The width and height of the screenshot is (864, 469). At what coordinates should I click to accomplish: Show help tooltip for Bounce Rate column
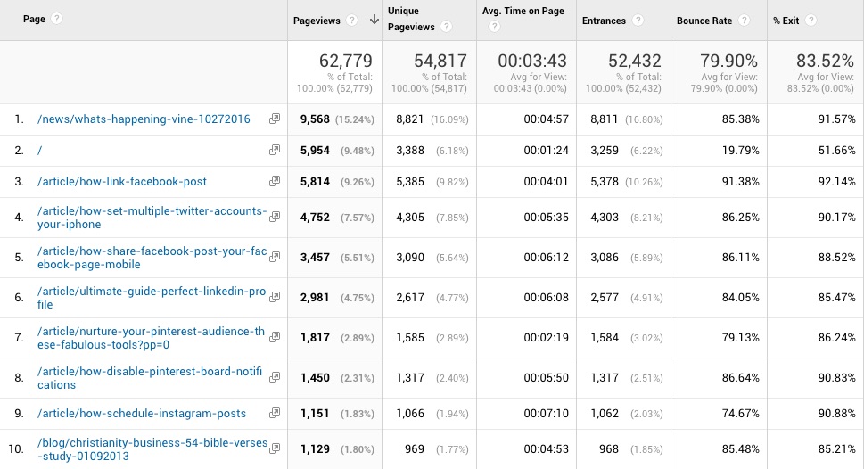tap(745, 21)
